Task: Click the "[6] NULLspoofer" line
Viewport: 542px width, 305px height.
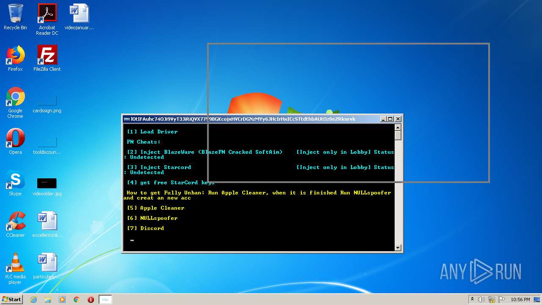Action: pyautogui.click(x=152, y=218)
